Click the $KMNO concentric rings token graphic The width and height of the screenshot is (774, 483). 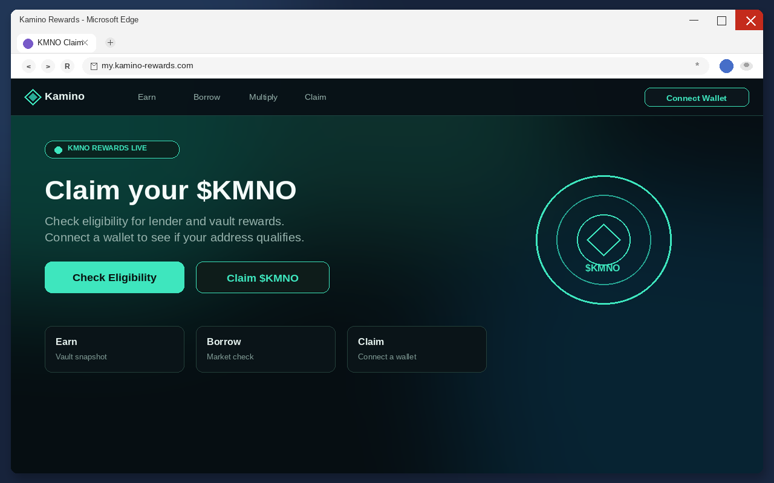[x=603, y=240]
